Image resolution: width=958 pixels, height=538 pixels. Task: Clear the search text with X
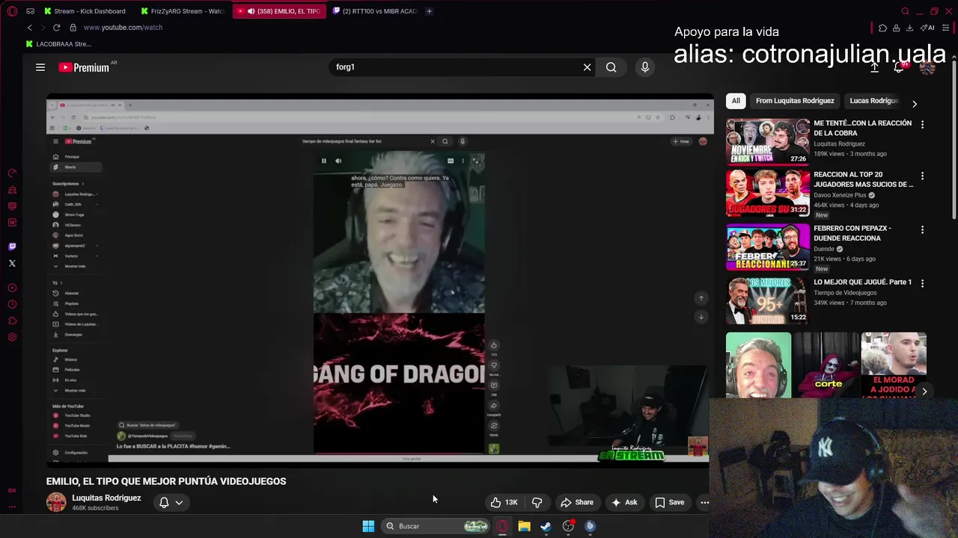coord(587,67)
